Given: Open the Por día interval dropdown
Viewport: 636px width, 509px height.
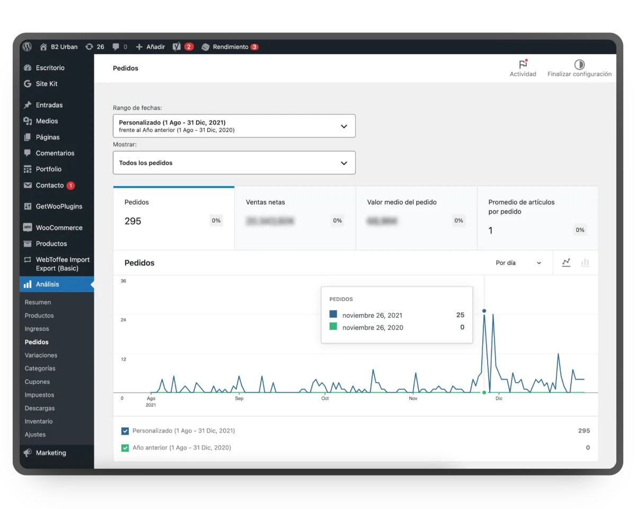Looking at the screenshot, I should tap(518, 262).
